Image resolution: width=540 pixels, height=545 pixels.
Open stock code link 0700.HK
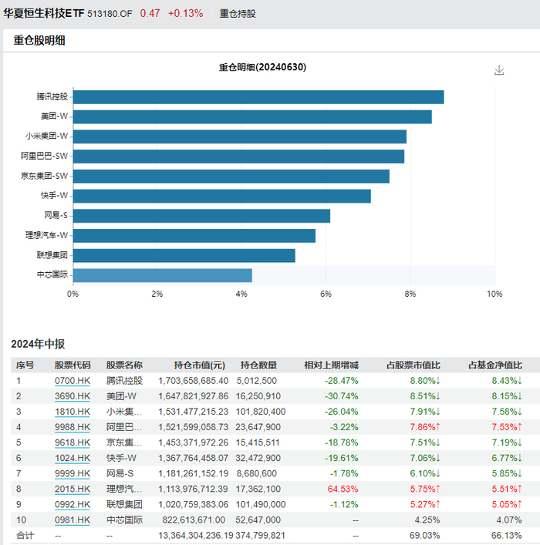click(73, 381)
